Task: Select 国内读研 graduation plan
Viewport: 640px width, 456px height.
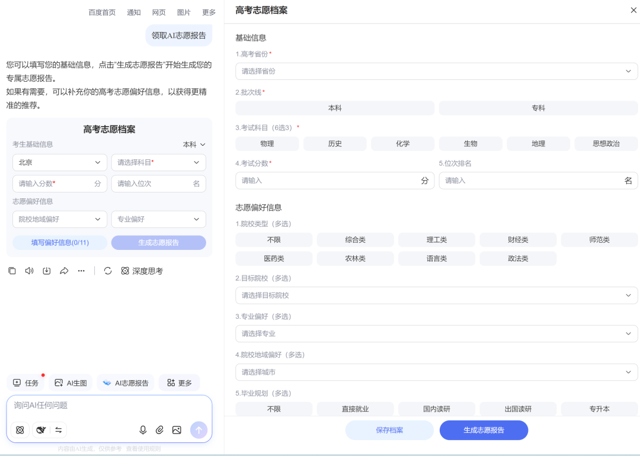Action: coord(436,409)
